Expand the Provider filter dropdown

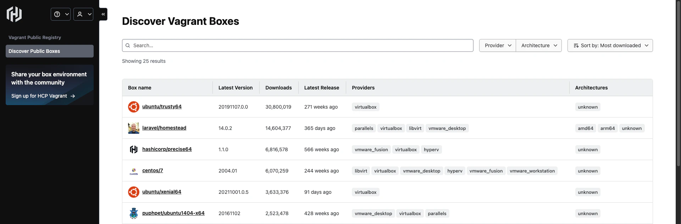[498, 45]
